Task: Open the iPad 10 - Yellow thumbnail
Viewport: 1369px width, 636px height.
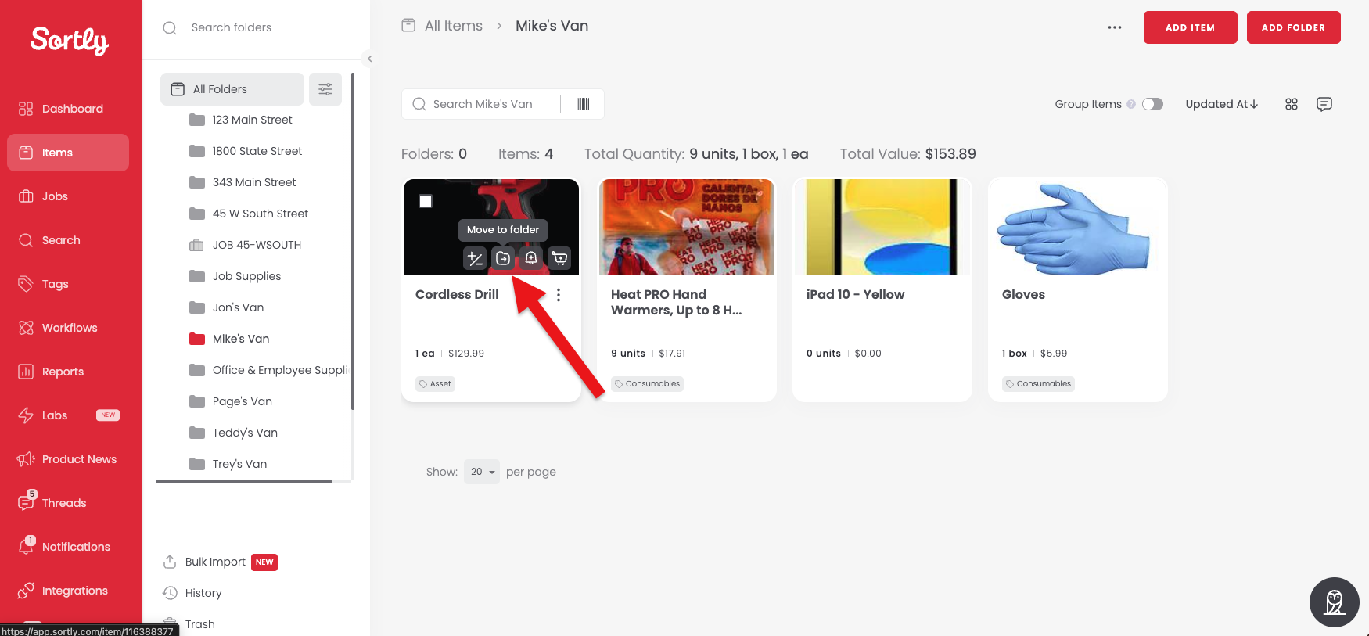Action: (x=882, y=227)
